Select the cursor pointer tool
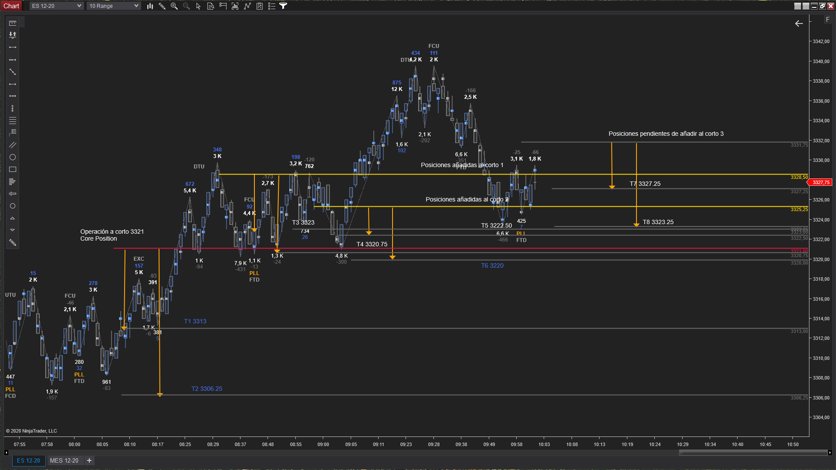Viewport: 836px width, 470px height. 198,6
